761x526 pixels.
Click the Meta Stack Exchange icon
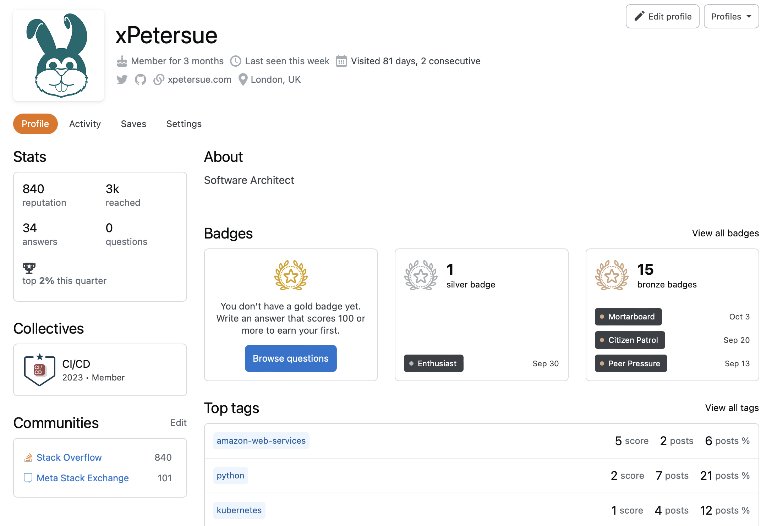[x=28, y=478]
